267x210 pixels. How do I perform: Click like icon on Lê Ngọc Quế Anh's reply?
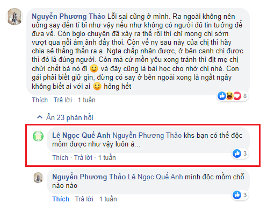click(237, 153)
